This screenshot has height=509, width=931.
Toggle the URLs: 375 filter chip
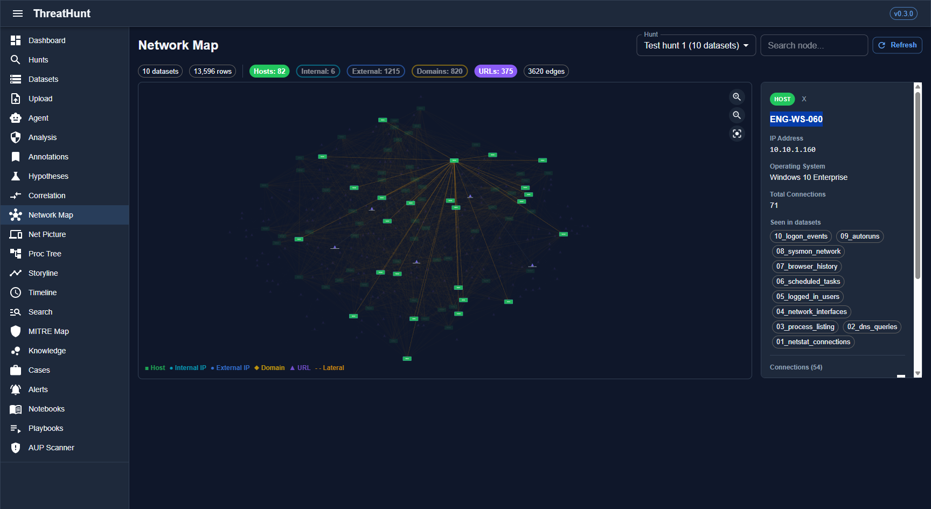pyautogui.click(x=495, y=71)
